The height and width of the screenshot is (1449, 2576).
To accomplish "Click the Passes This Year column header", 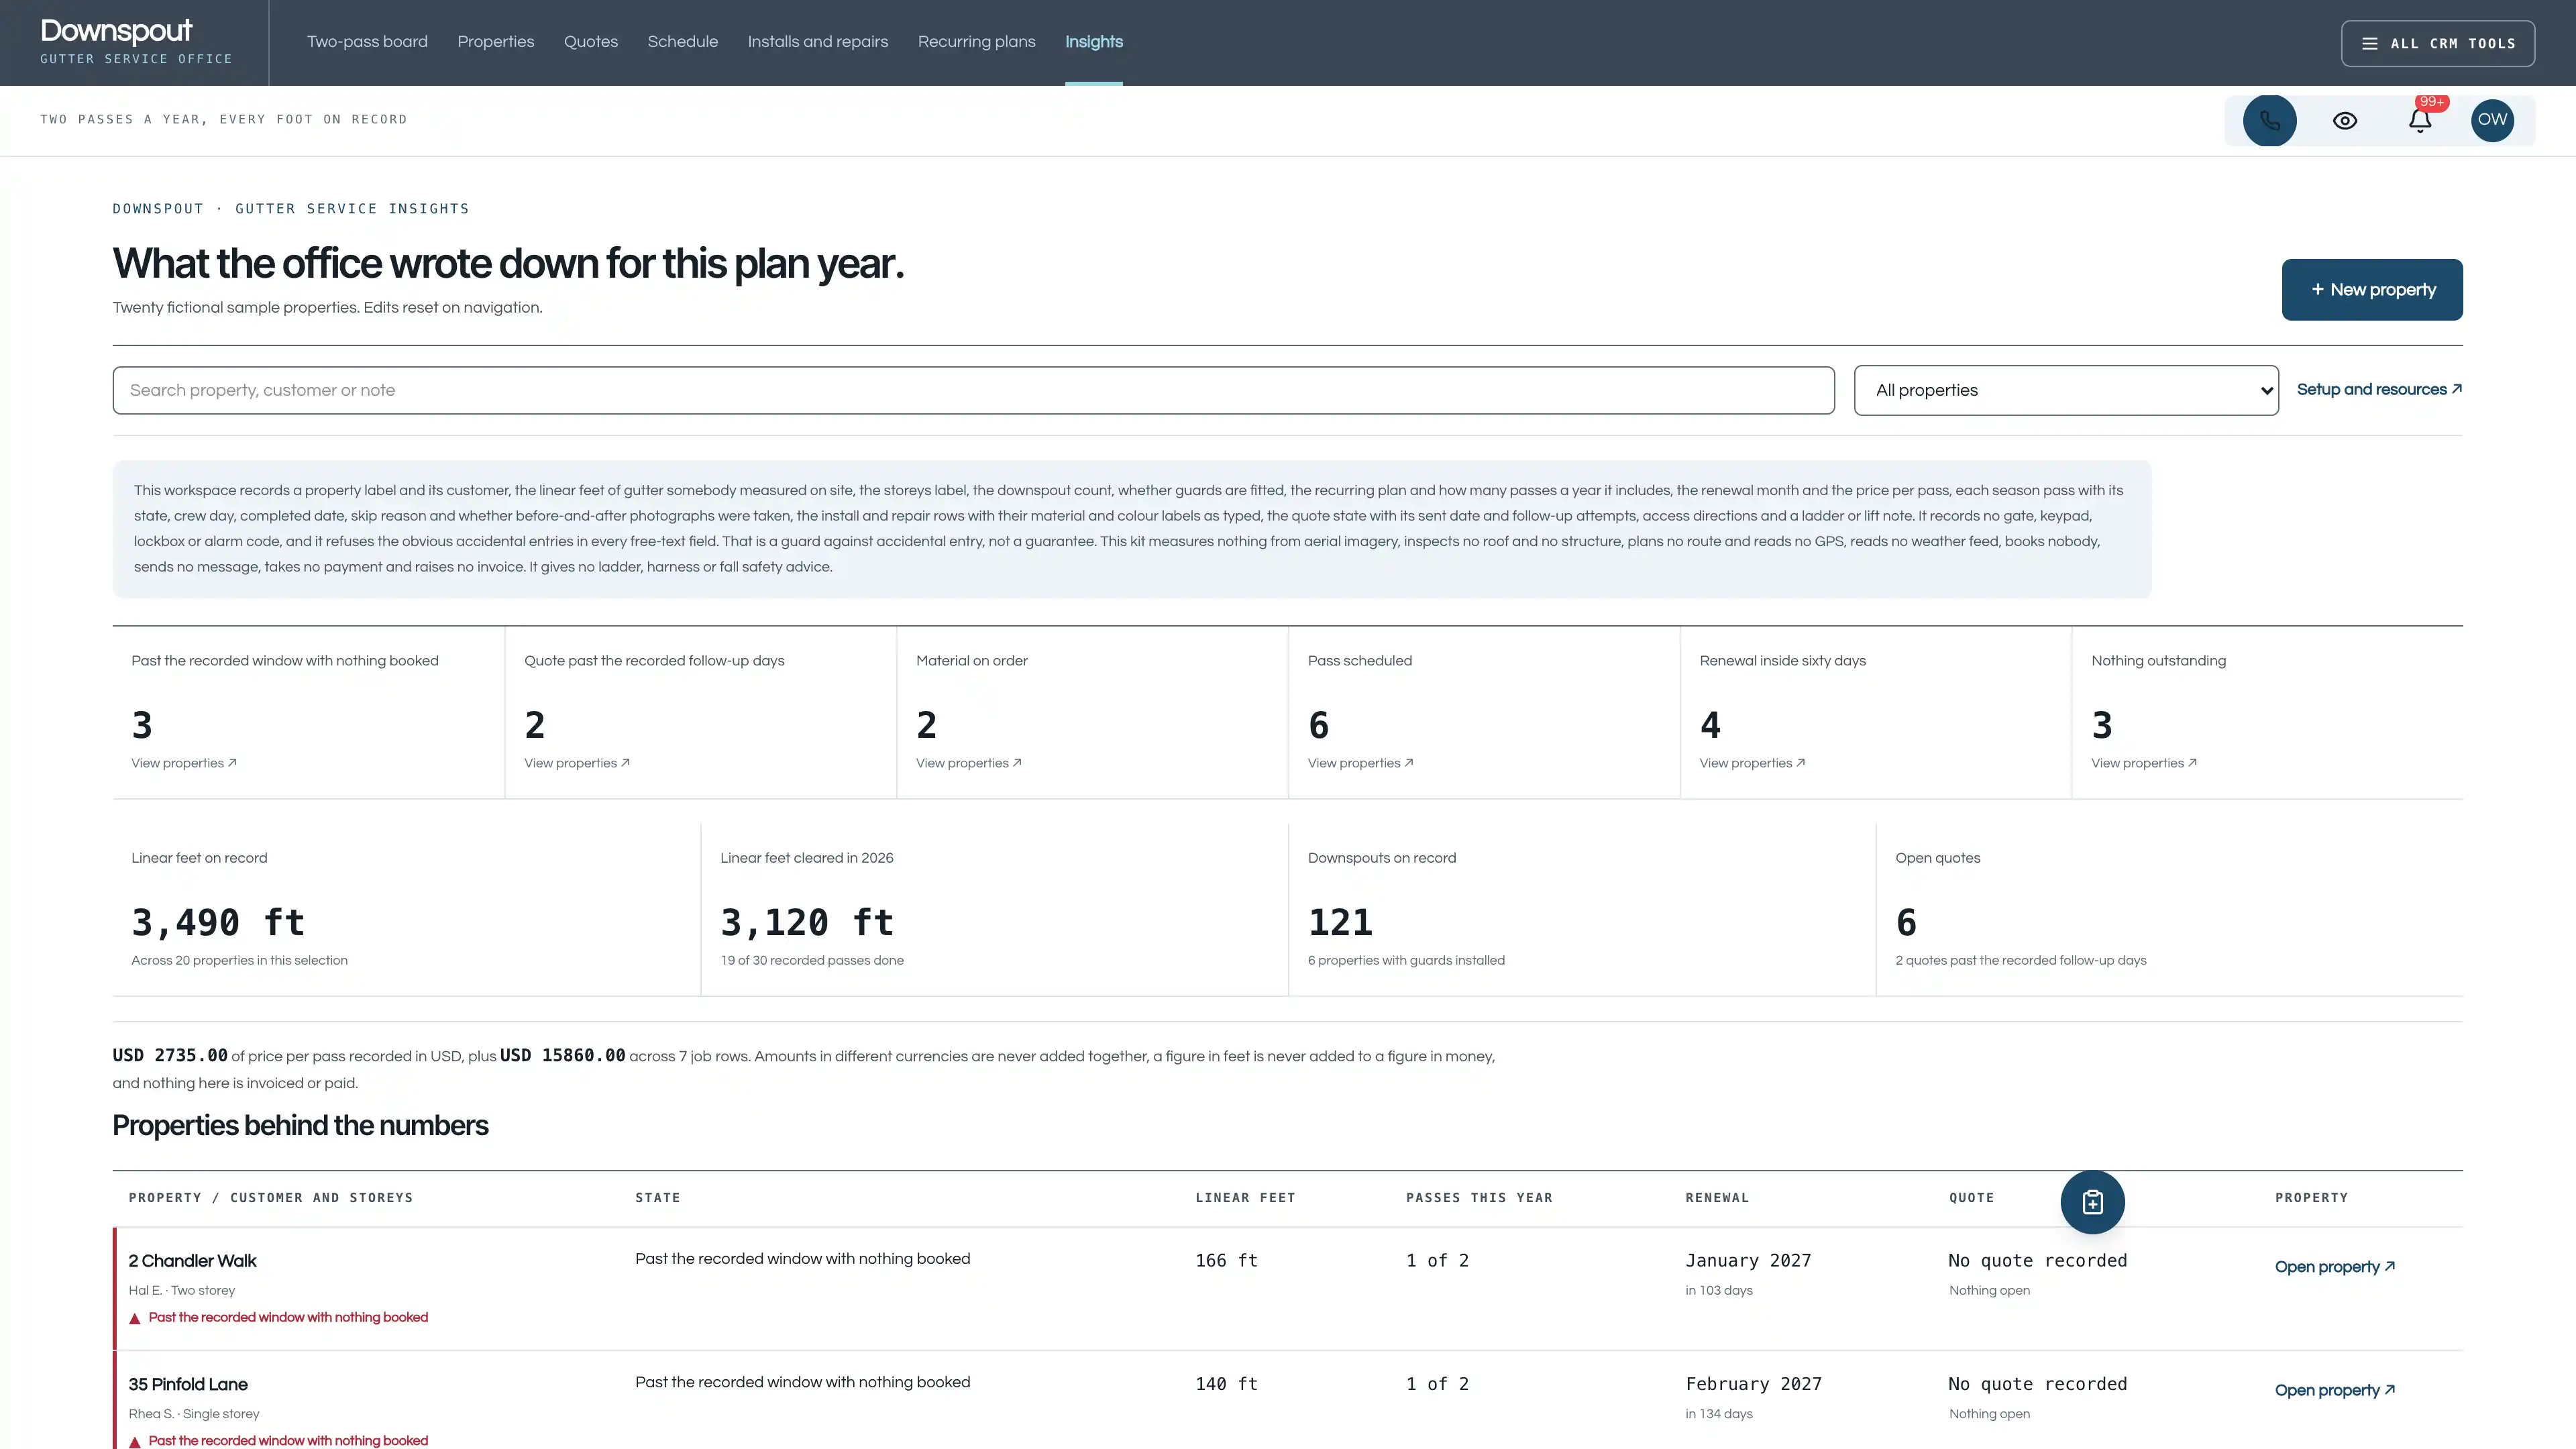I will click(x=1479, y=1198).
